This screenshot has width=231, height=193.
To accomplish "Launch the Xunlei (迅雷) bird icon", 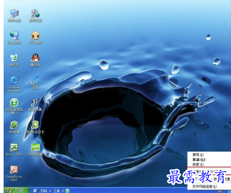I will click(35, 83).
